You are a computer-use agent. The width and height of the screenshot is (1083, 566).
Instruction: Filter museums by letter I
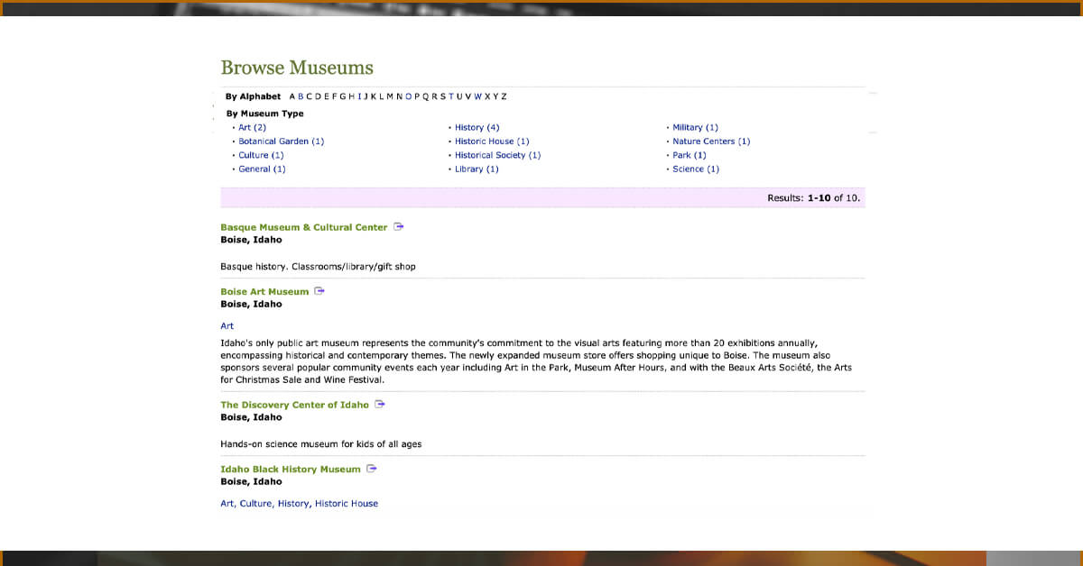tap(360, 96)
